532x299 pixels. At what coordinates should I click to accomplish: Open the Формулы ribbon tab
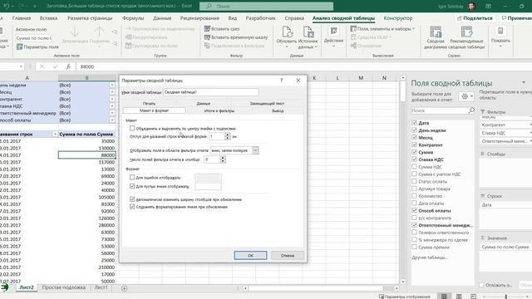click(x=133, y=18)
